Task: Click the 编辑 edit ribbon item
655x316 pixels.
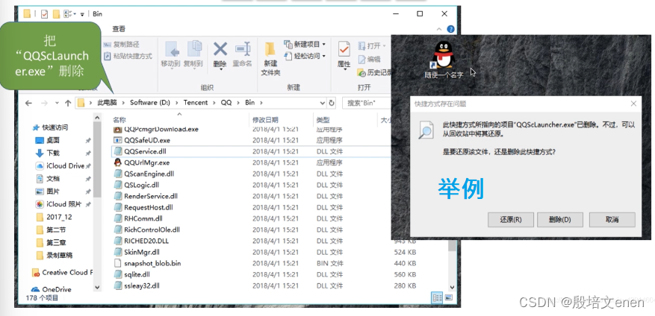Action: click(369, 59)
